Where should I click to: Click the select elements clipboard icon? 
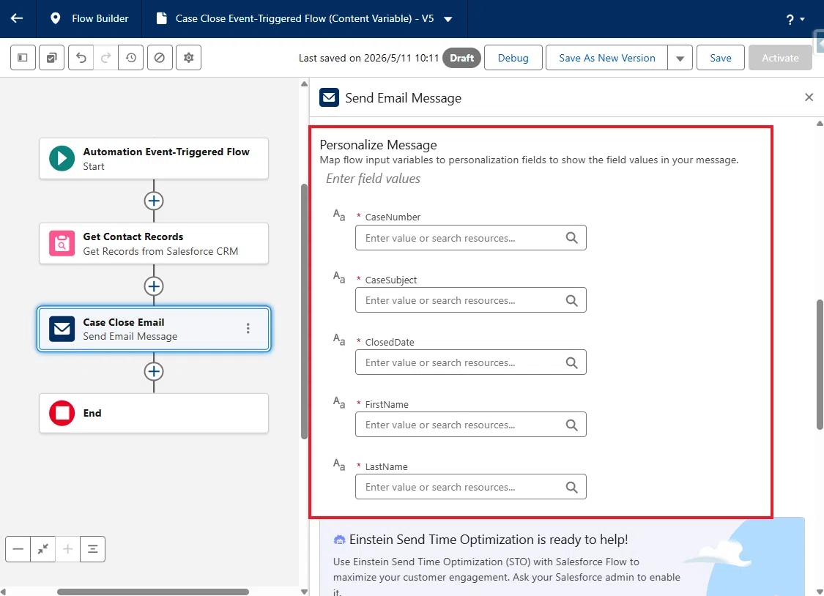(51, 58)
